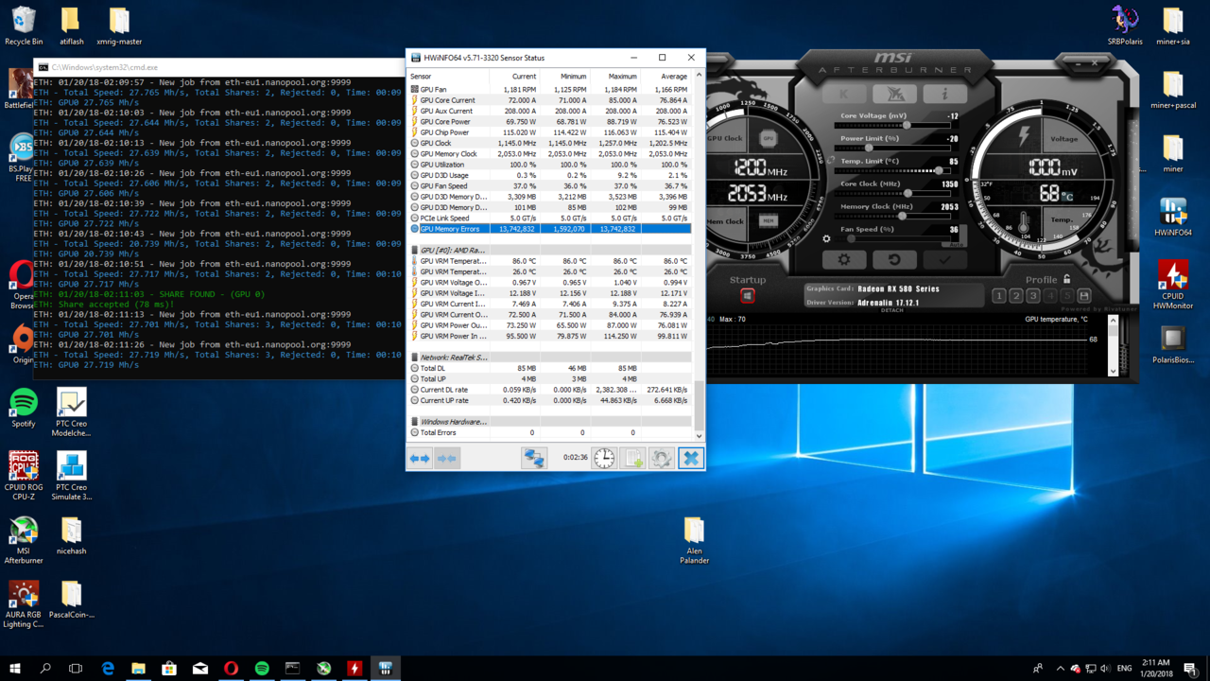The height and width of the screenshot is (681, 1210).
Task: Reset Afterburner settings to defaults
Action: (x=894, y=259)
